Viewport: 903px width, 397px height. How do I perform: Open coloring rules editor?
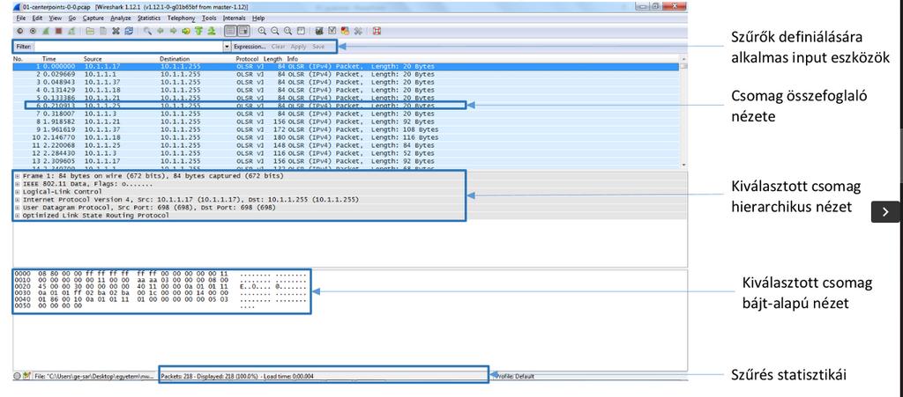click(345, 31)
